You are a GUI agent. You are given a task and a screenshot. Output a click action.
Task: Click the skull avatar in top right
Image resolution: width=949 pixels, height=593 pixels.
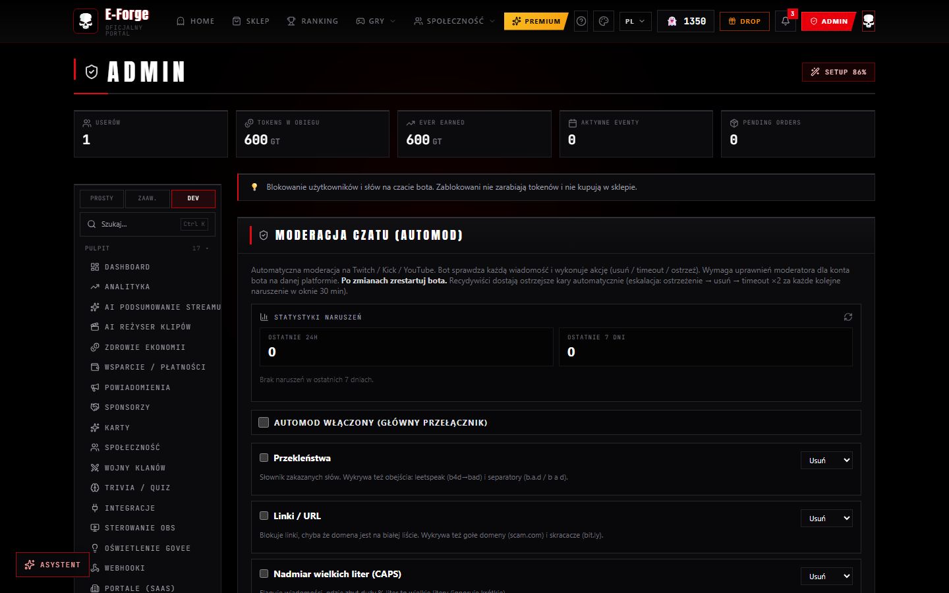pyautogui.click(x=869, y=21)
